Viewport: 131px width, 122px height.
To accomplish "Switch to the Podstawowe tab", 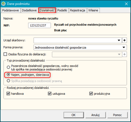I will point(10,10).
